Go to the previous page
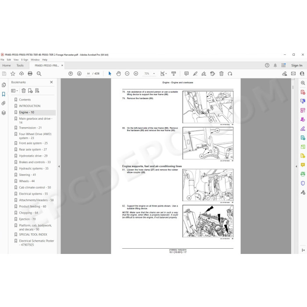 71,74
